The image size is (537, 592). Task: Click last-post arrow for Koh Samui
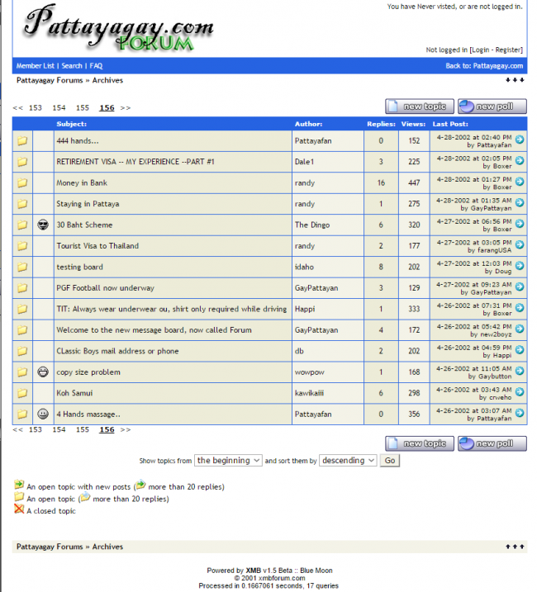click(520, 391)
